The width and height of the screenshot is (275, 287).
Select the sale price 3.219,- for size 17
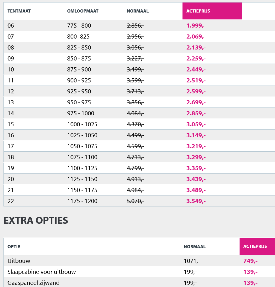click(x=196, y=146)
